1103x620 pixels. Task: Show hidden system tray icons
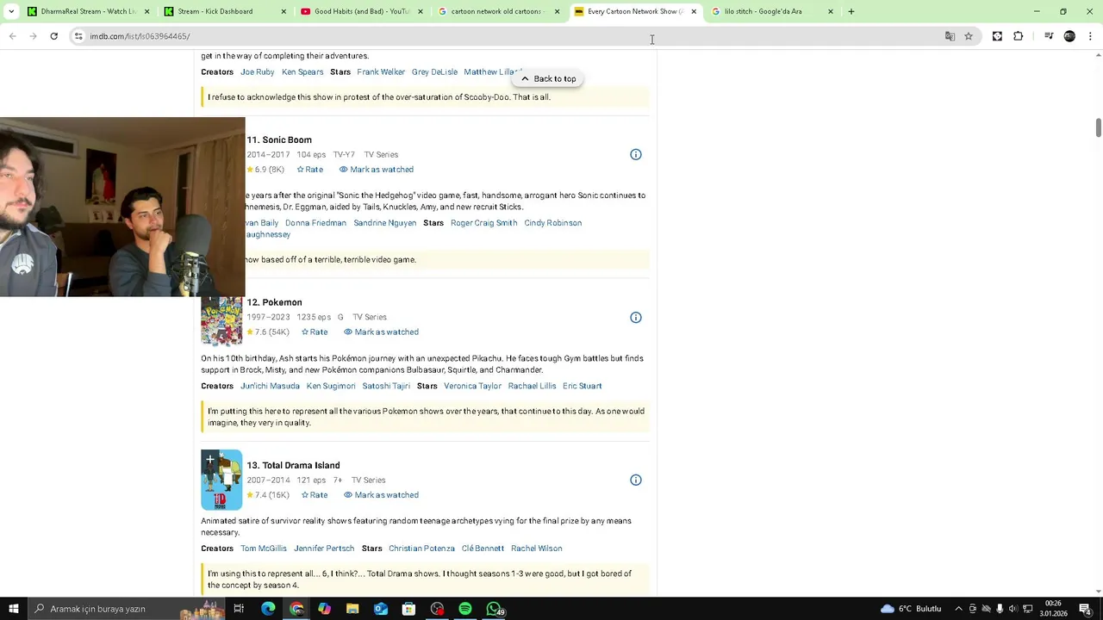pyautogui.click(x=958, y=609)
